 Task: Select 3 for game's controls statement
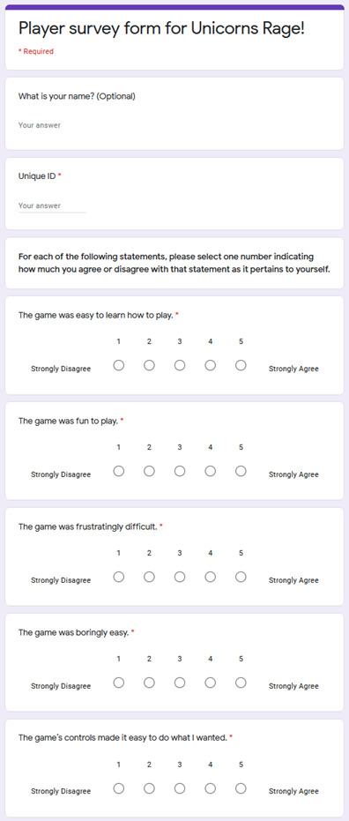[180, 788]
